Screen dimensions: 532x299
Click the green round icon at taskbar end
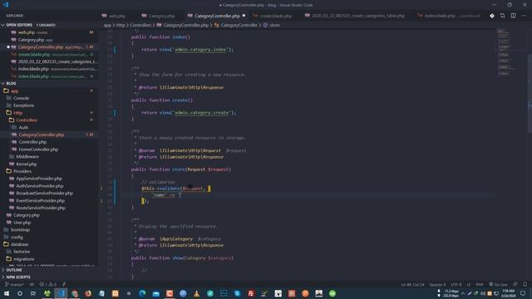pos(332,293)
